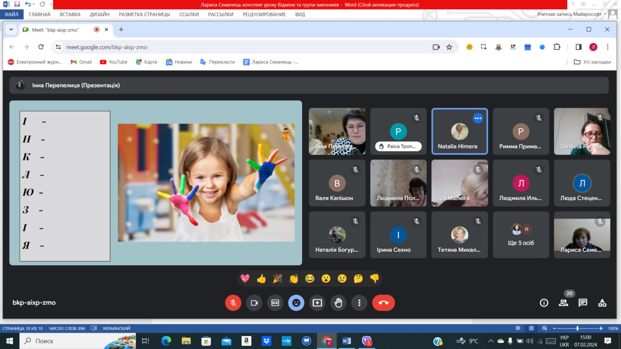This screenshot has height=349, width=621.
Task: Unmute microphone in Meet call bar
Action: tap(233, 302)
